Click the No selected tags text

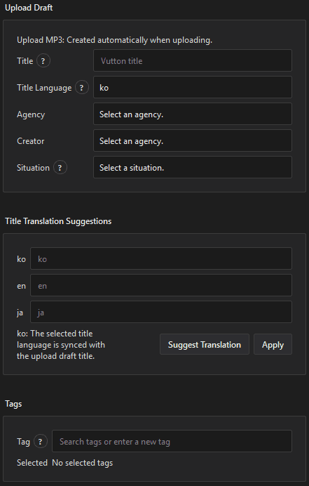click(x=82, y=463)
